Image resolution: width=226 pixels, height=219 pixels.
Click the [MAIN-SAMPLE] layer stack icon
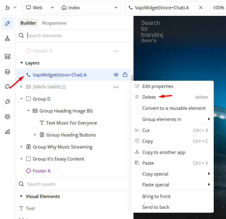point(28,87)
